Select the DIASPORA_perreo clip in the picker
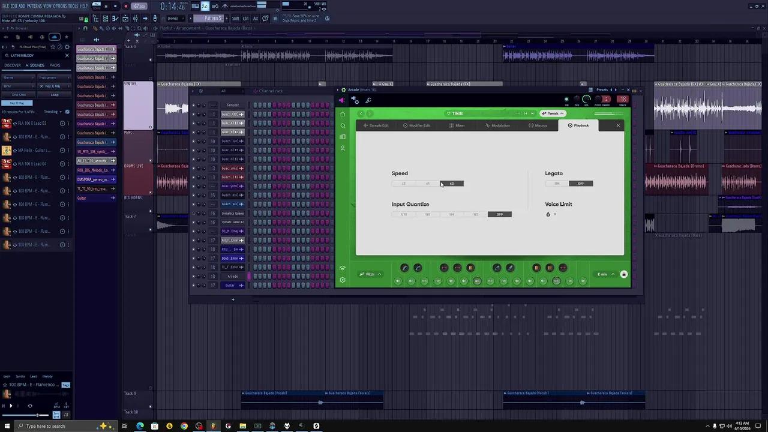The width and height of the screenshot is (768, 432). [96, 179]
